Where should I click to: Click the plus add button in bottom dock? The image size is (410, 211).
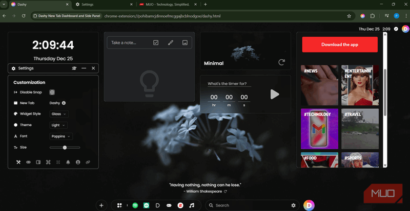[x=101, y=205]
